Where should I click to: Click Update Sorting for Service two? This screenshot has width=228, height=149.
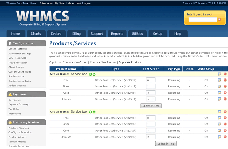point(166,143)
